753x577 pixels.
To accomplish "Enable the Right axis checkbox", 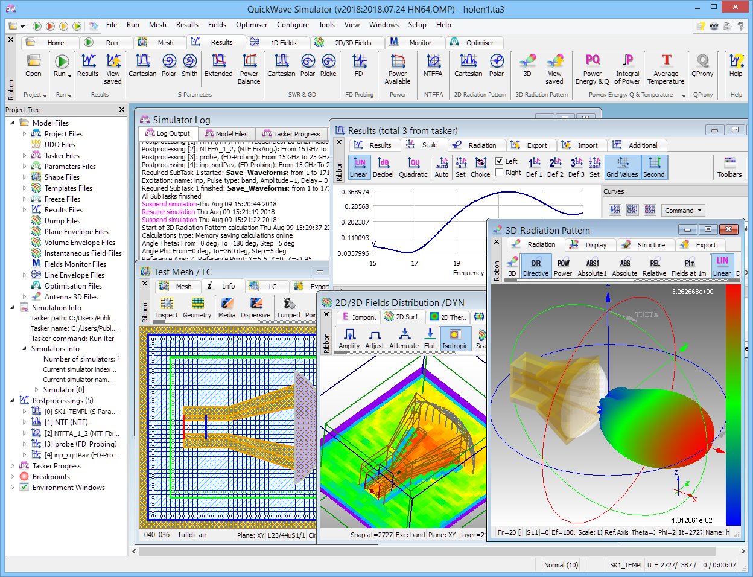I will (500, 173).
